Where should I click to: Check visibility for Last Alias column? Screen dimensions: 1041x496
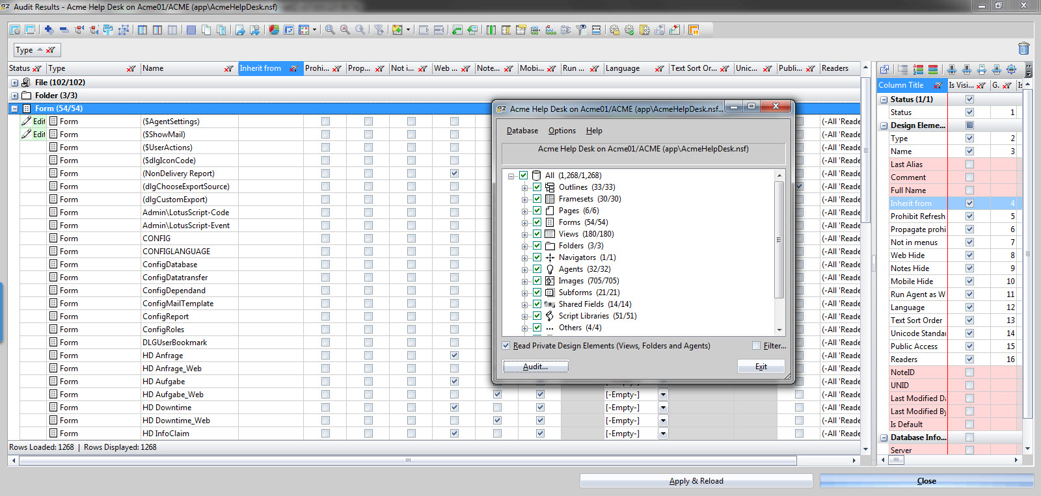969,164
